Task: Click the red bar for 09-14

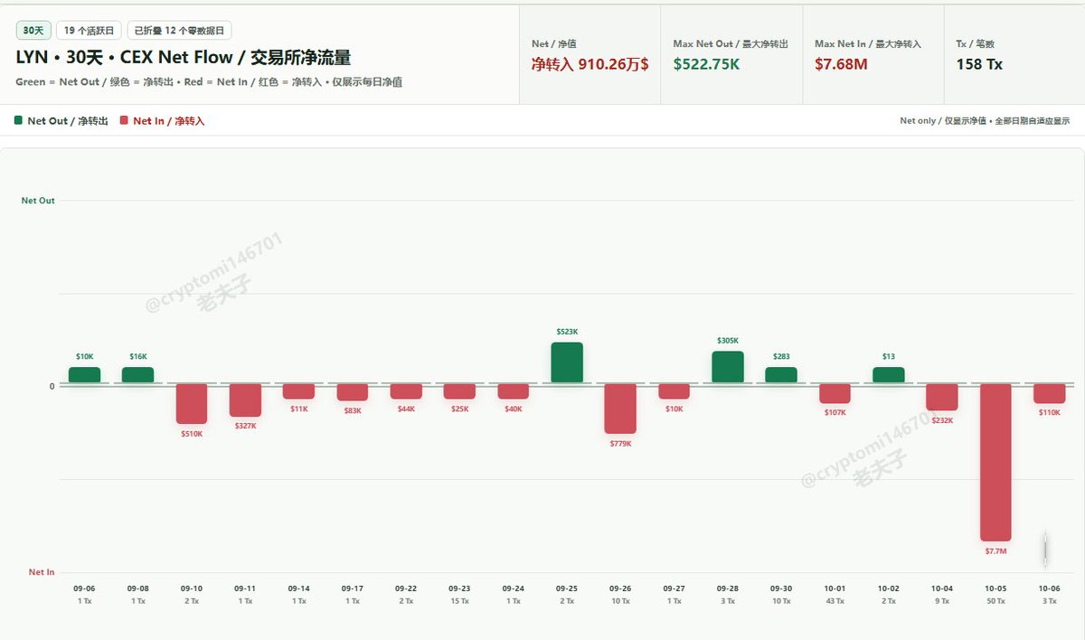Action: tap(299, 391)
